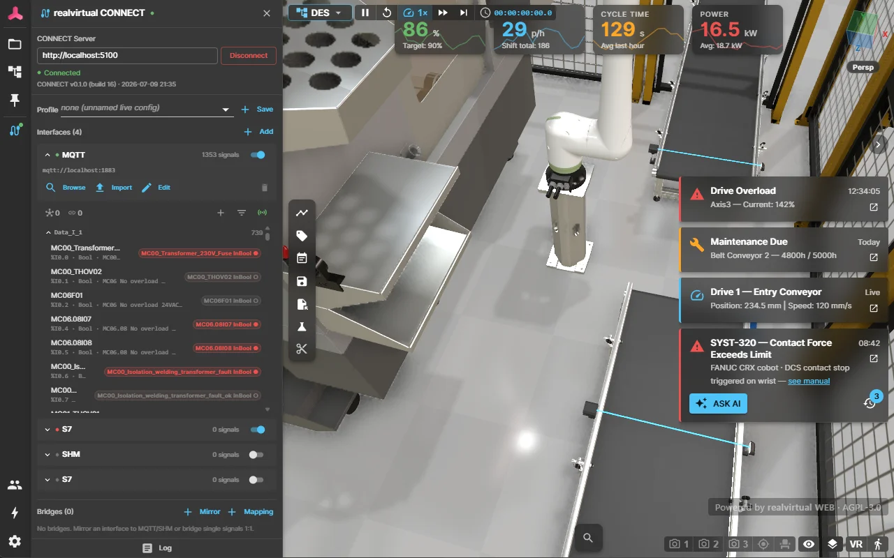The height and width of the screenshot is (558, 894).
Task: Expand the SHM interface section
Action: point(47,455)
